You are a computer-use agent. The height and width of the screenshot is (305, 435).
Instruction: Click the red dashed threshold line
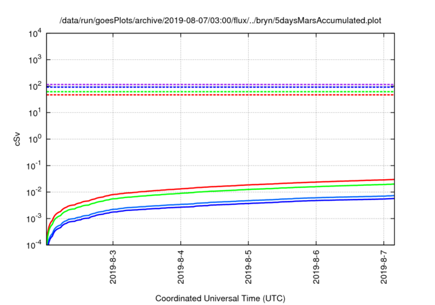(220, 95)
